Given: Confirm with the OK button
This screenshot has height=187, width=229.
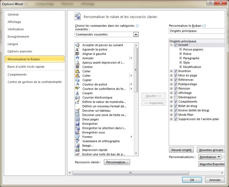Looking at the screenshot, I should 192,180.
